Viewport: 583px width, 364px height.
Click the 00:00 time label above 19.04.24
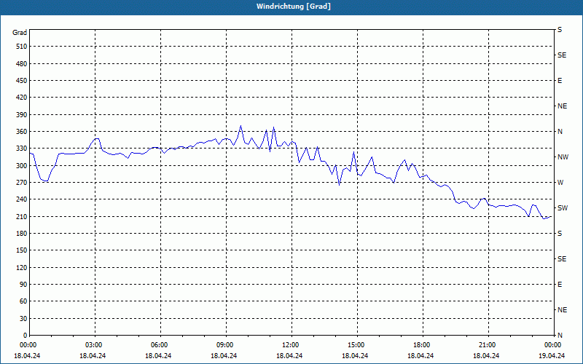tap(552, 345)
